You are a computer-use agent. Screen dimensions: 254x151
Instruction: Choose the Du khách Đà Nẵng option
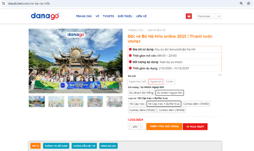[x=141, y=93]
